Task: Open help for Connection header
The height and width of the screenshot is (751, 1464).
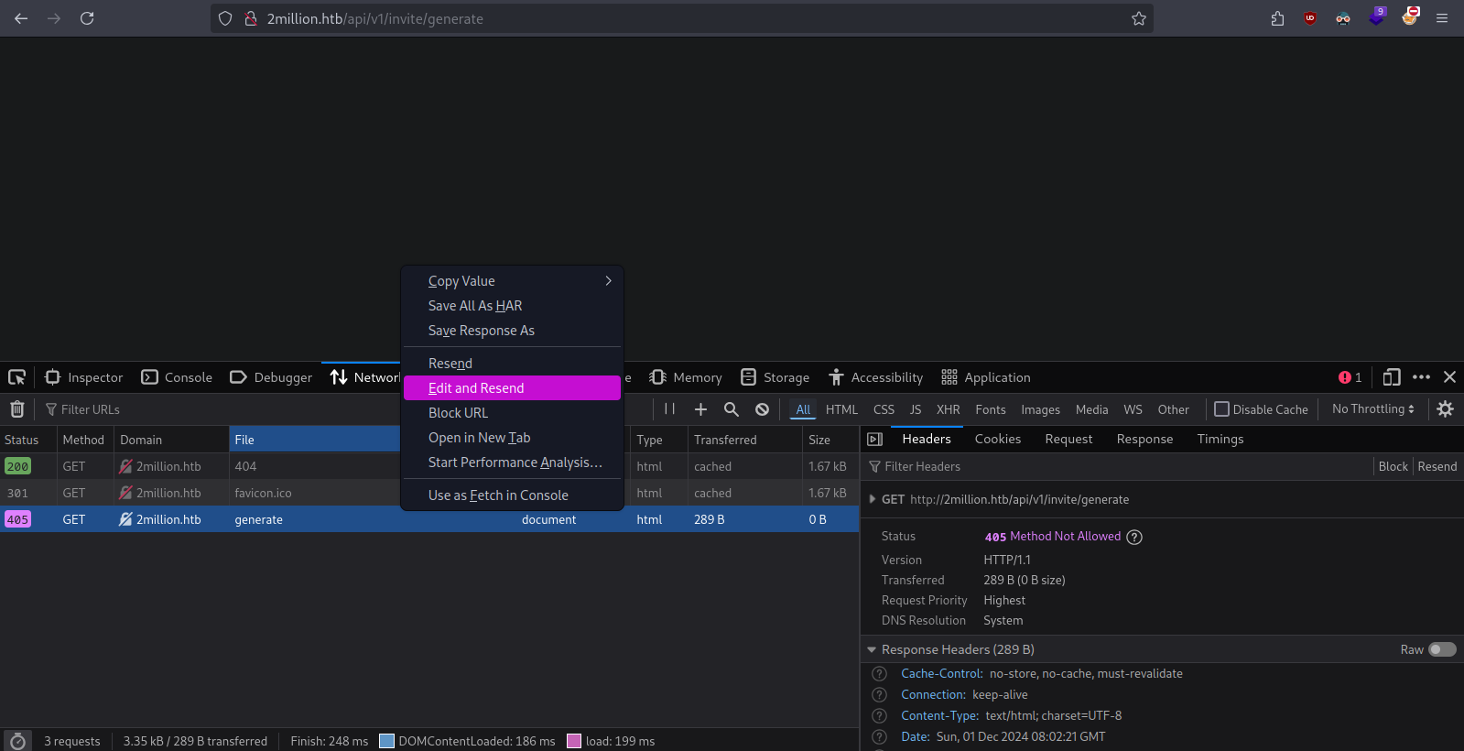Action: tap(880, 695)
